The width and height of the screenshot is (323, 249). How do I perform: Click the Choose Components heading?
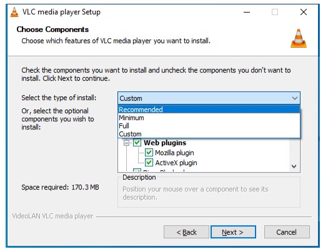click(52, 29)
